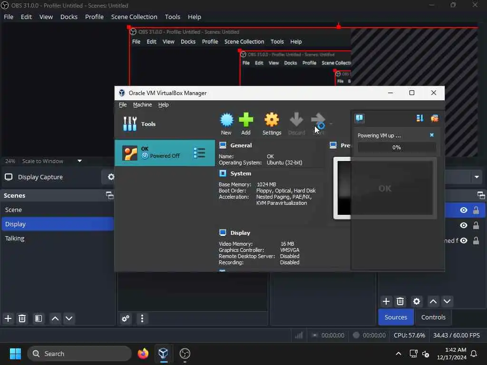
Task: Open scene filters icon in Scenes dock
Action: coord(39,318)
